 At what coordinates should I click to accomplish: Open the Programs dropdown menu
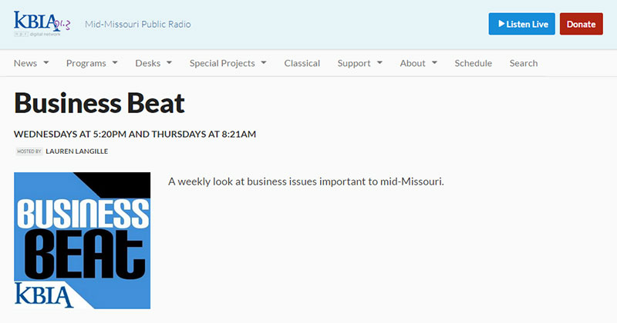92,63
